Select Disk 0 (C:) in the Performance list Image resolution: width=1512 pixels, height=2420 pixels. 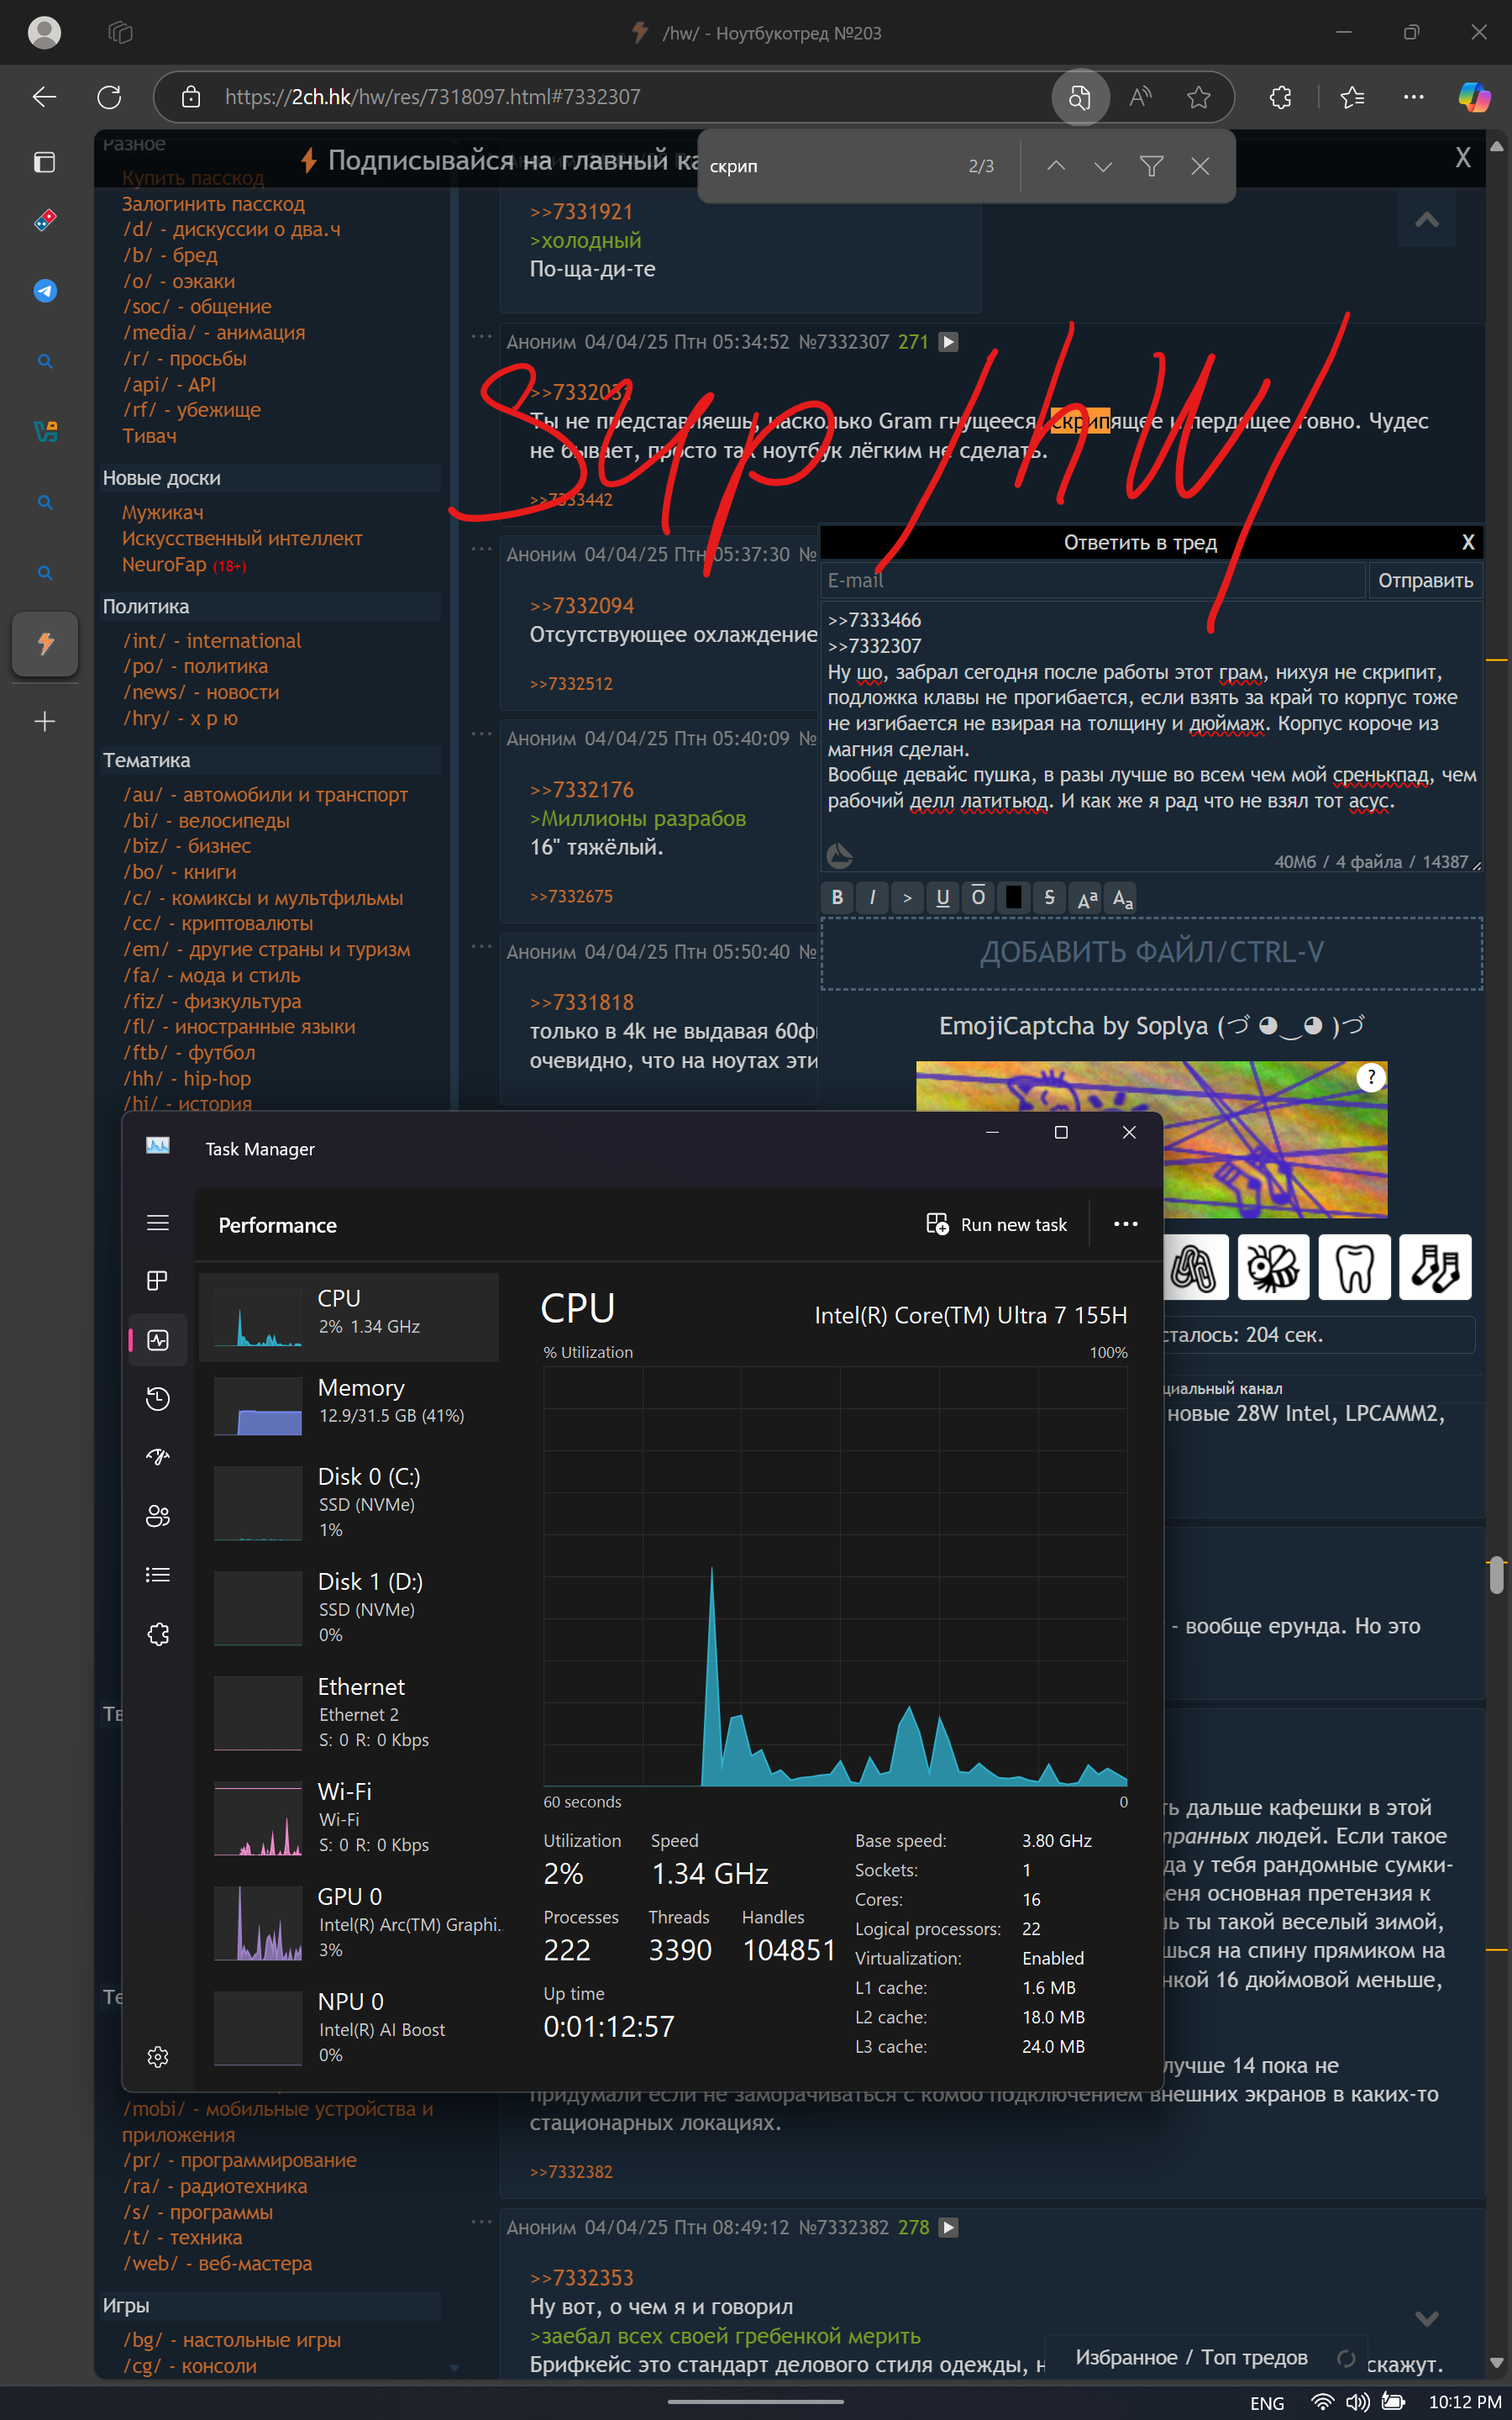click(349, 1502)
